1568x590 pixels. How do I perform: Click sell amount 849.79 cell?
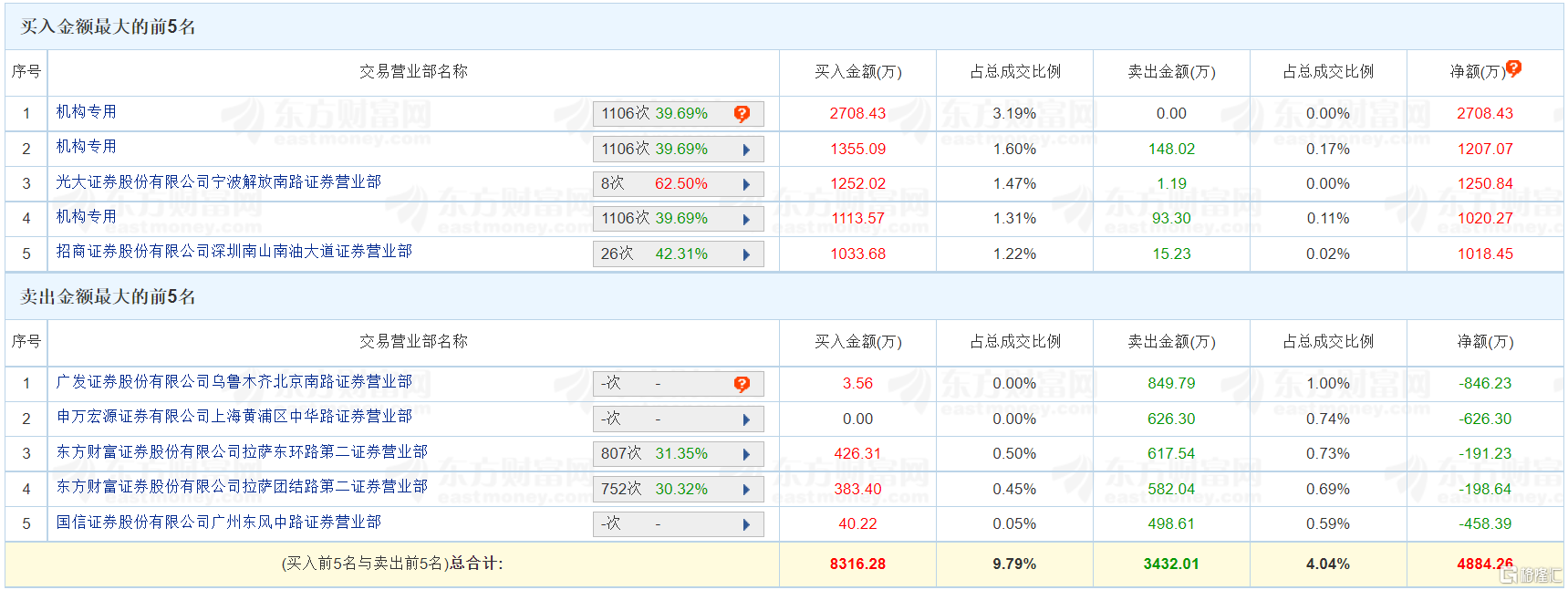[x=1171, y=384]
